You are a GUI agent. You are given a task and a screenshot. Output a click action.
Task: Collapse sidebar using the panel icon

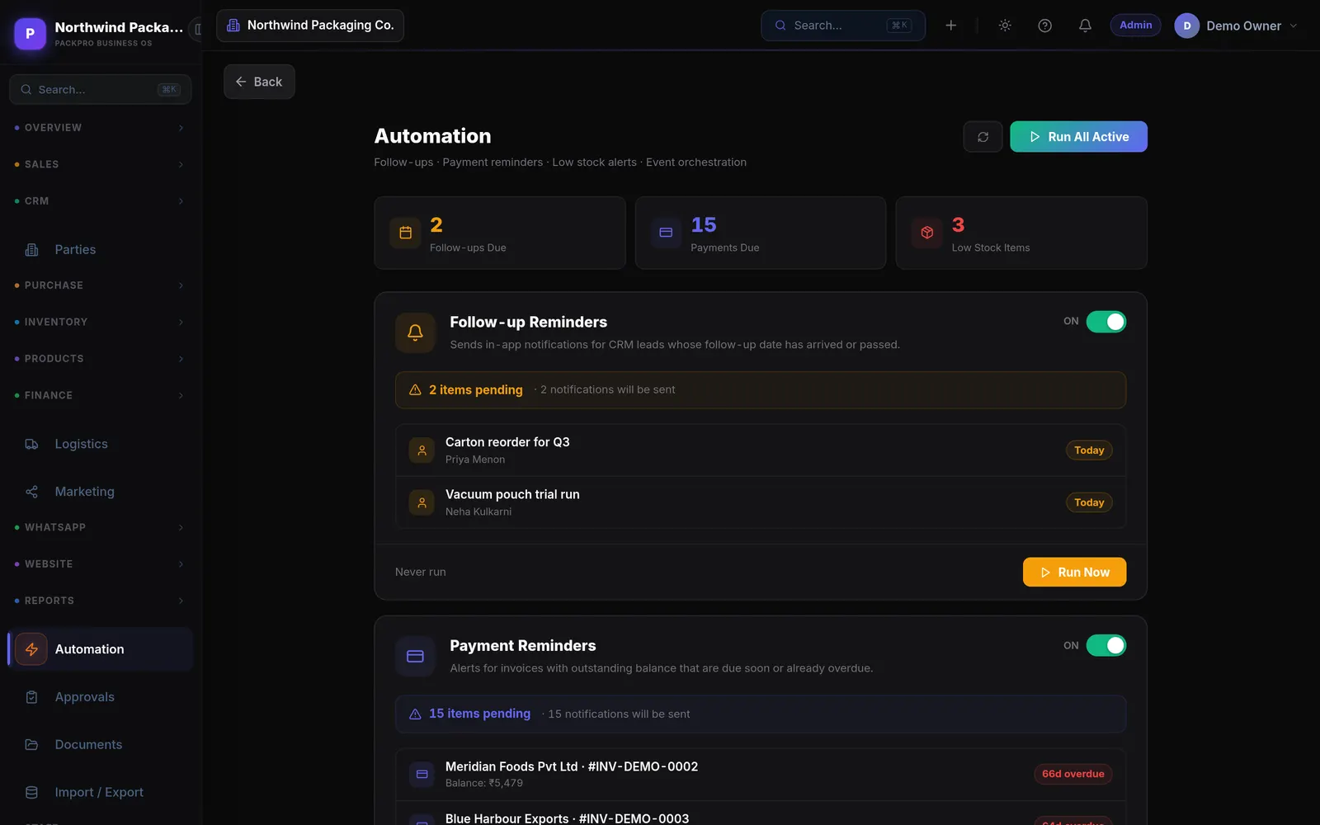click(x=197, y=29)
